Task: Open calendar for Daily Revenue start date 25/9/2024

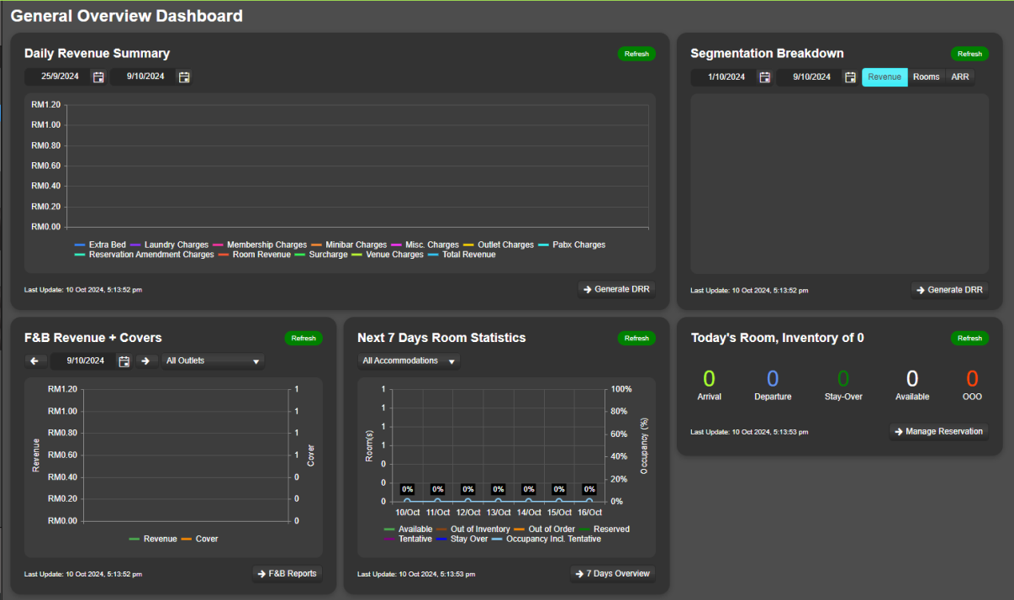Action: (98, 77)
